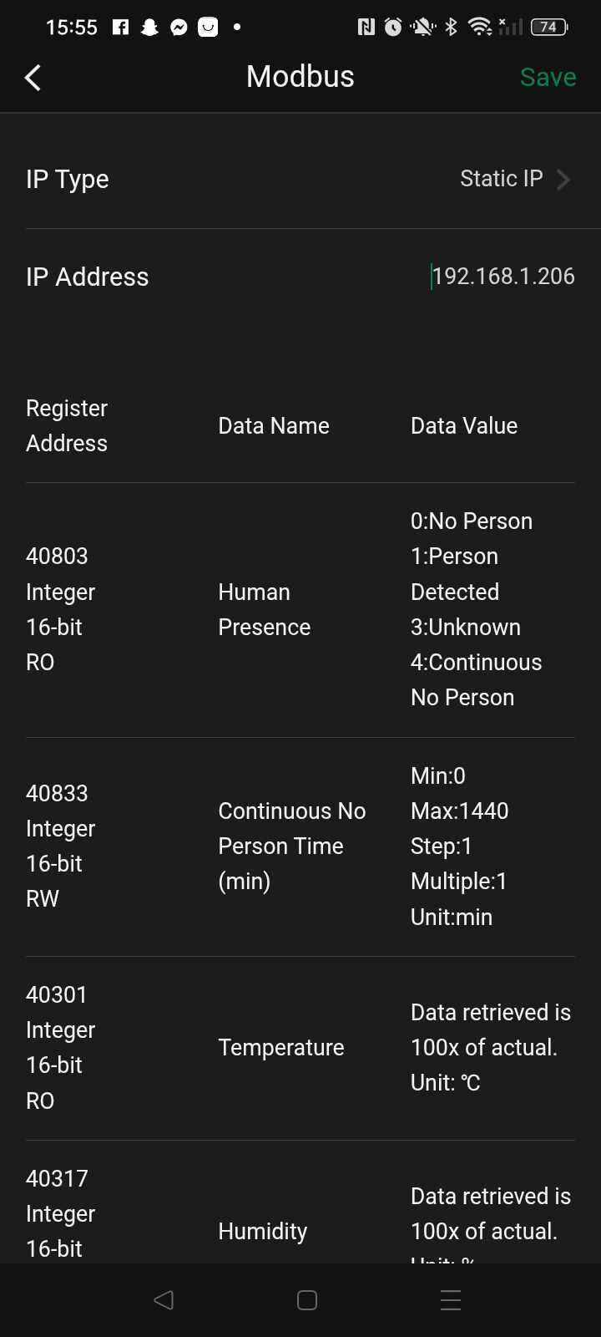Tap the Android home navigation button

click(307, 1299)
